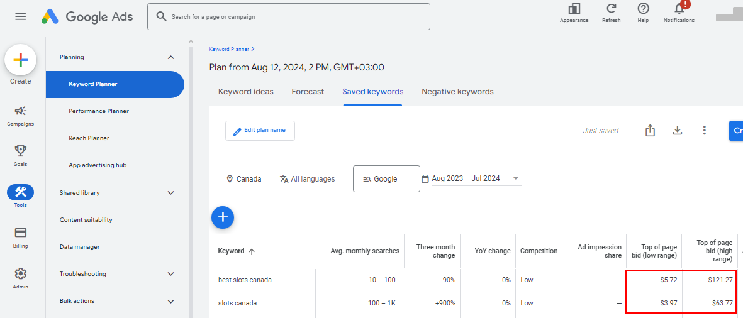Open Data manager
The image size is (743, 318).
pyautogui.click(x=80, y=247)
